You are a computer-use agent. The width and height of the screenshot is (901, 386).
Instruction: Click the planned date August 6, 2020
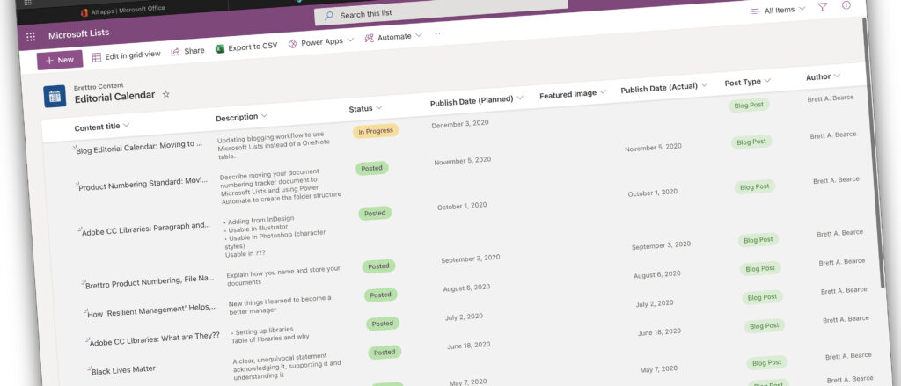tap(466, 288)
